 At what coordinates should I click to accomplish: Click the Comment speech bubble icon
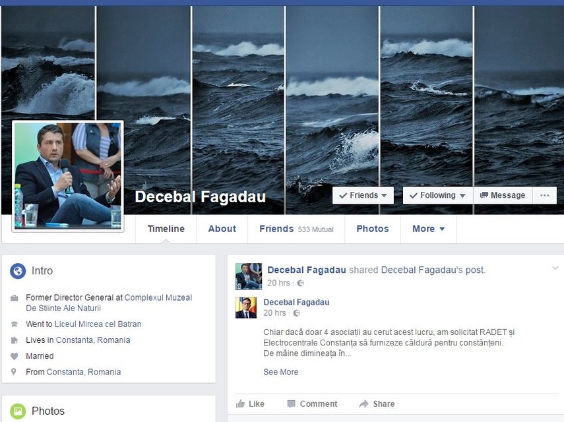(292, 404)
